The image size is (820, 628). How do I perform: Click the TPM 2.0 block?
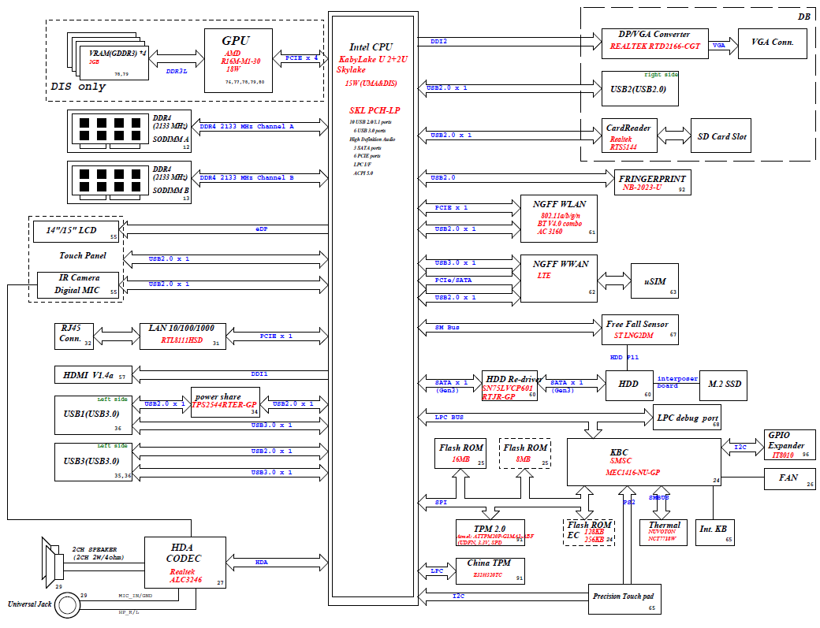coord(490,533)
